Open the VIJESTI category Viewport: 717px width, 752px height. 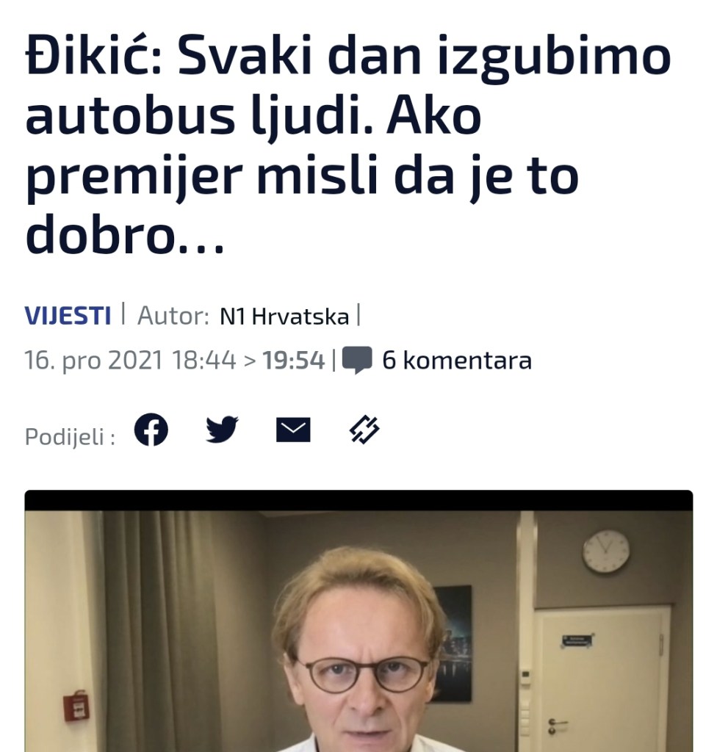[68, 316]
